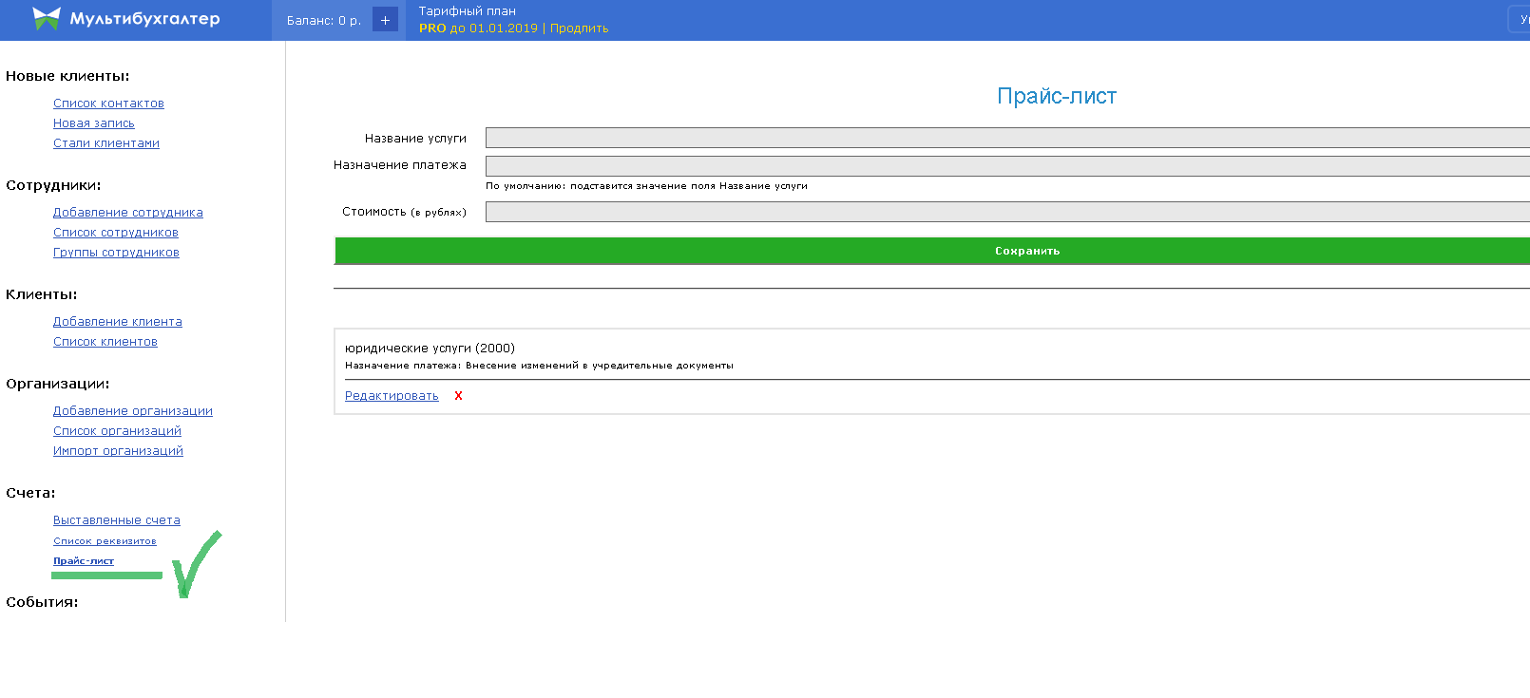Show Список клиентов
Viewport: 1530px width, 698px height.
pos(105,342)
